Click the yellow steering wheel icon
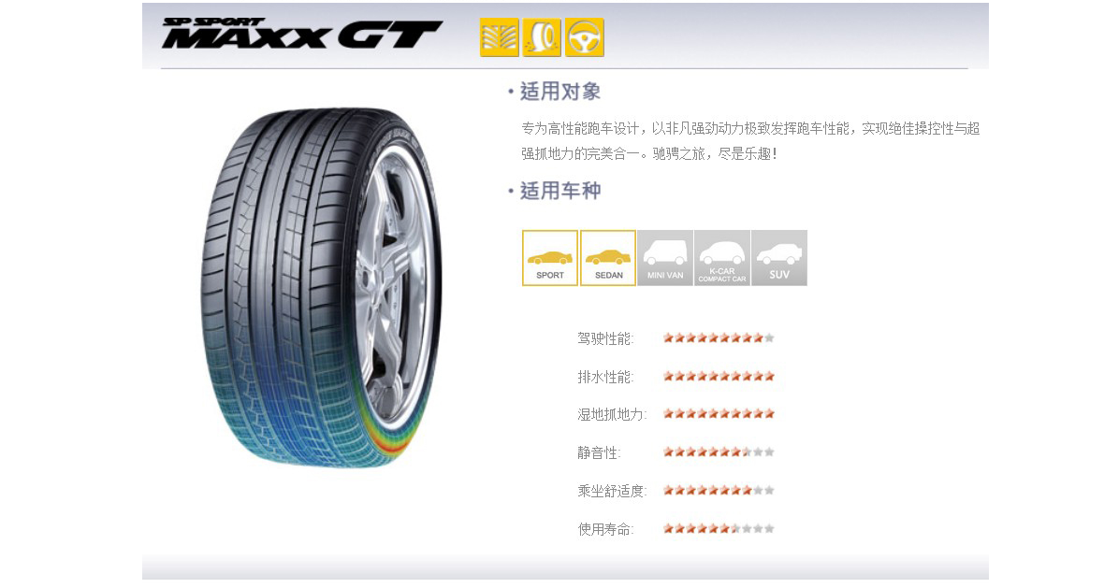Screen dimensions: 1104x588 pos(585,37)
